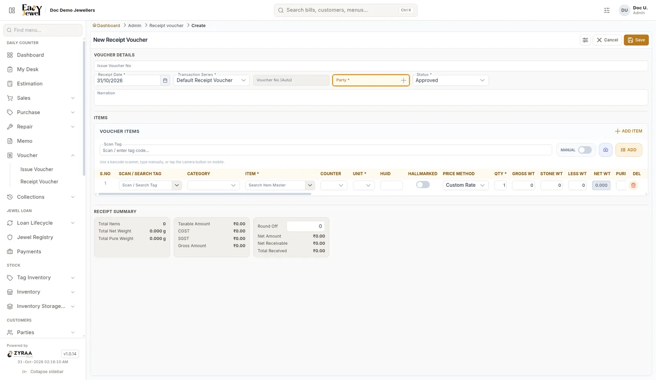Select Receipt Voucher submenu item

point(39,181)
